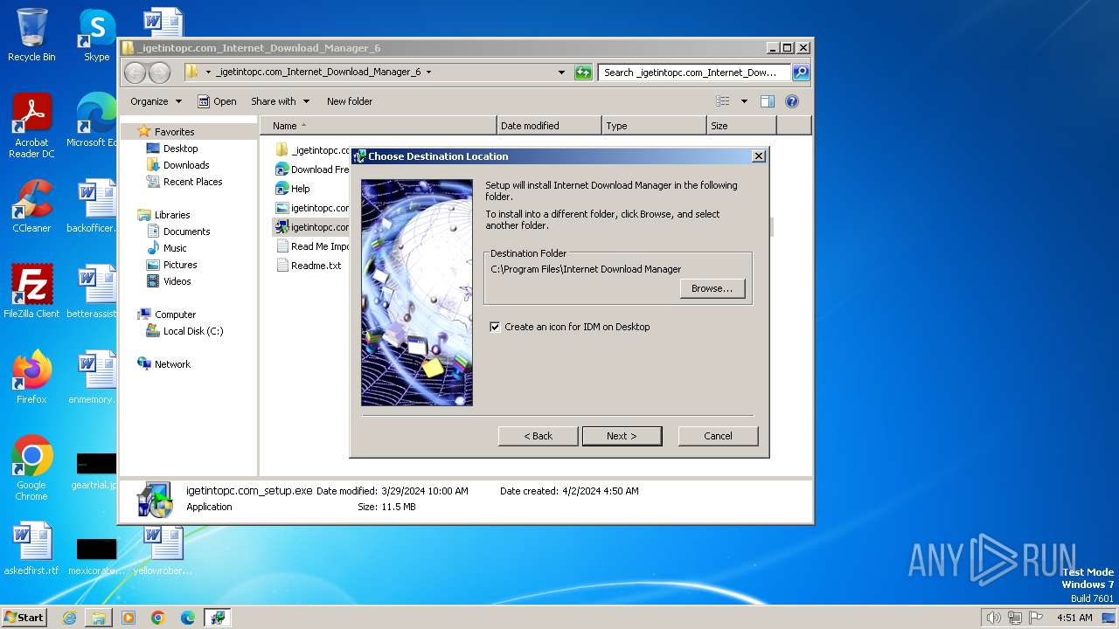Toggle Create an icon for IDM checkbox
Viewport: 1119px width, 629px height.
coord(496,327)
